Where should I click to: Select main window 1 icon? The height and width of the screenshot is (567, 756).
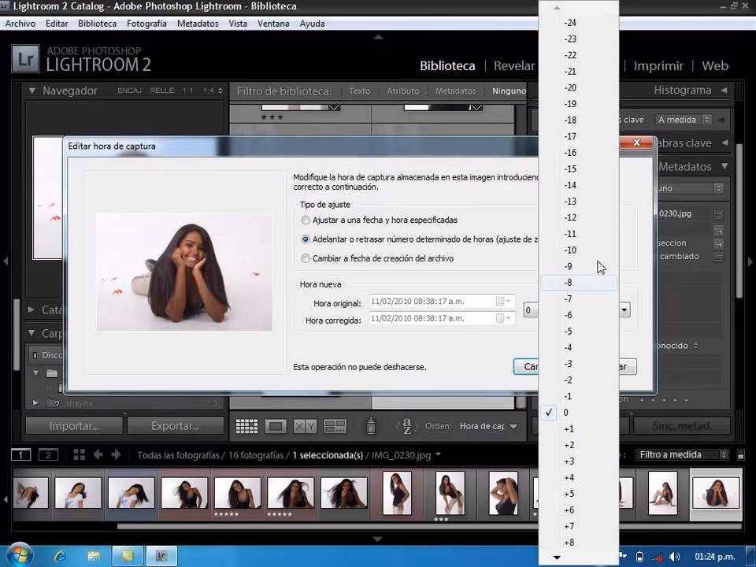point(20,454)
